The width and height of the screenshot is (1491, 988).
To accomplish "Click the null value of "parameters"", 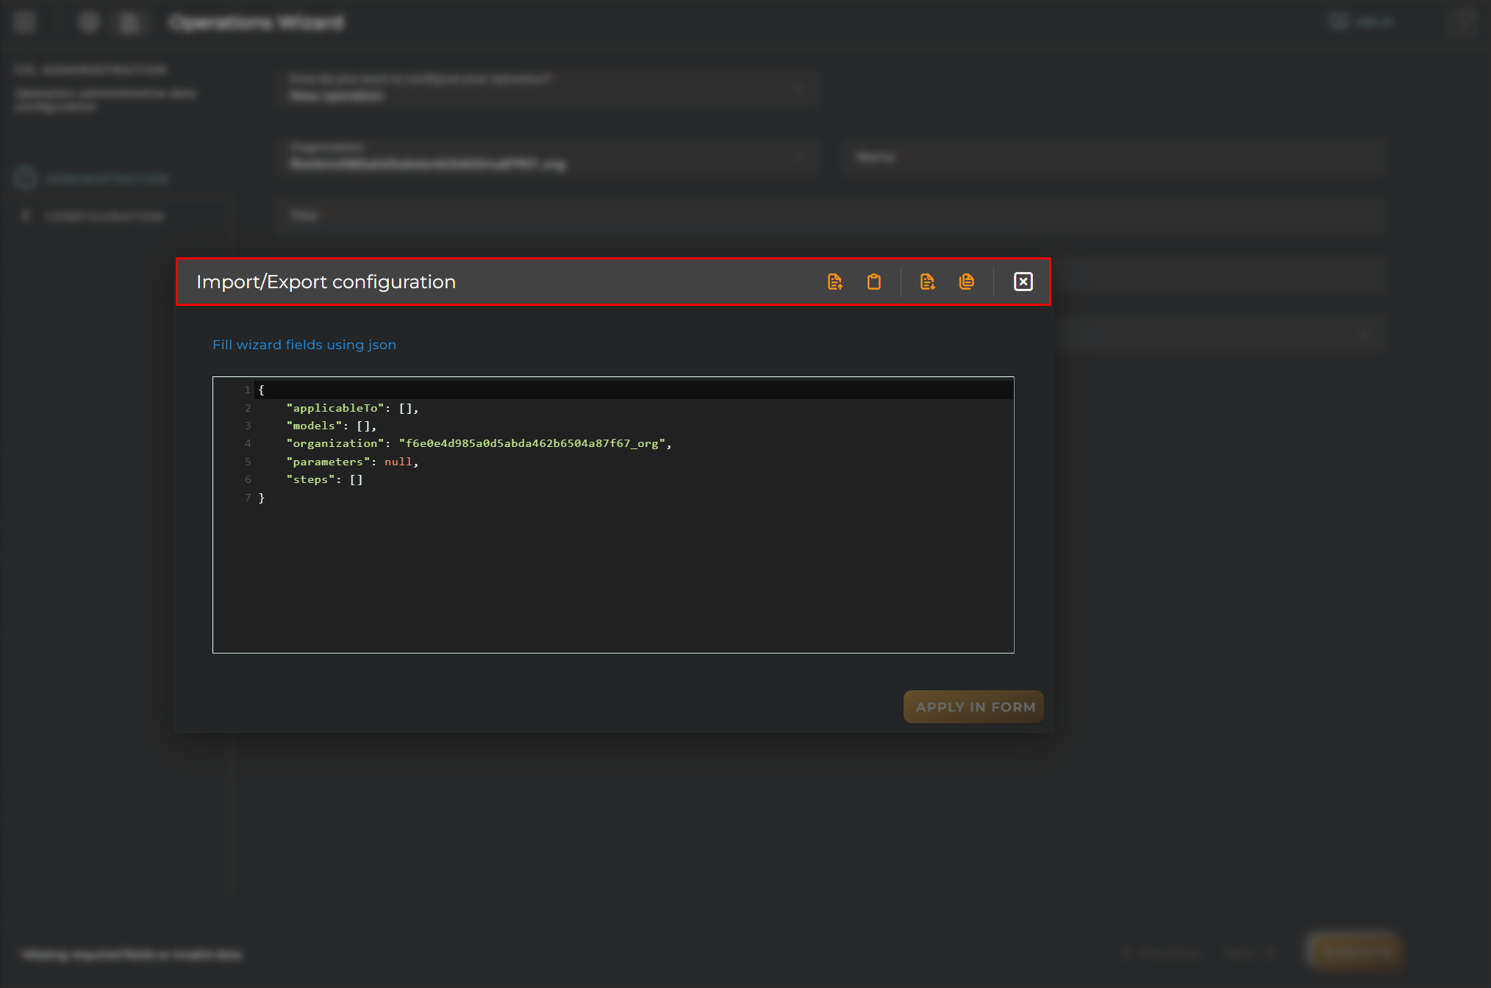I will pyautogui.click(x=398, y=462).
